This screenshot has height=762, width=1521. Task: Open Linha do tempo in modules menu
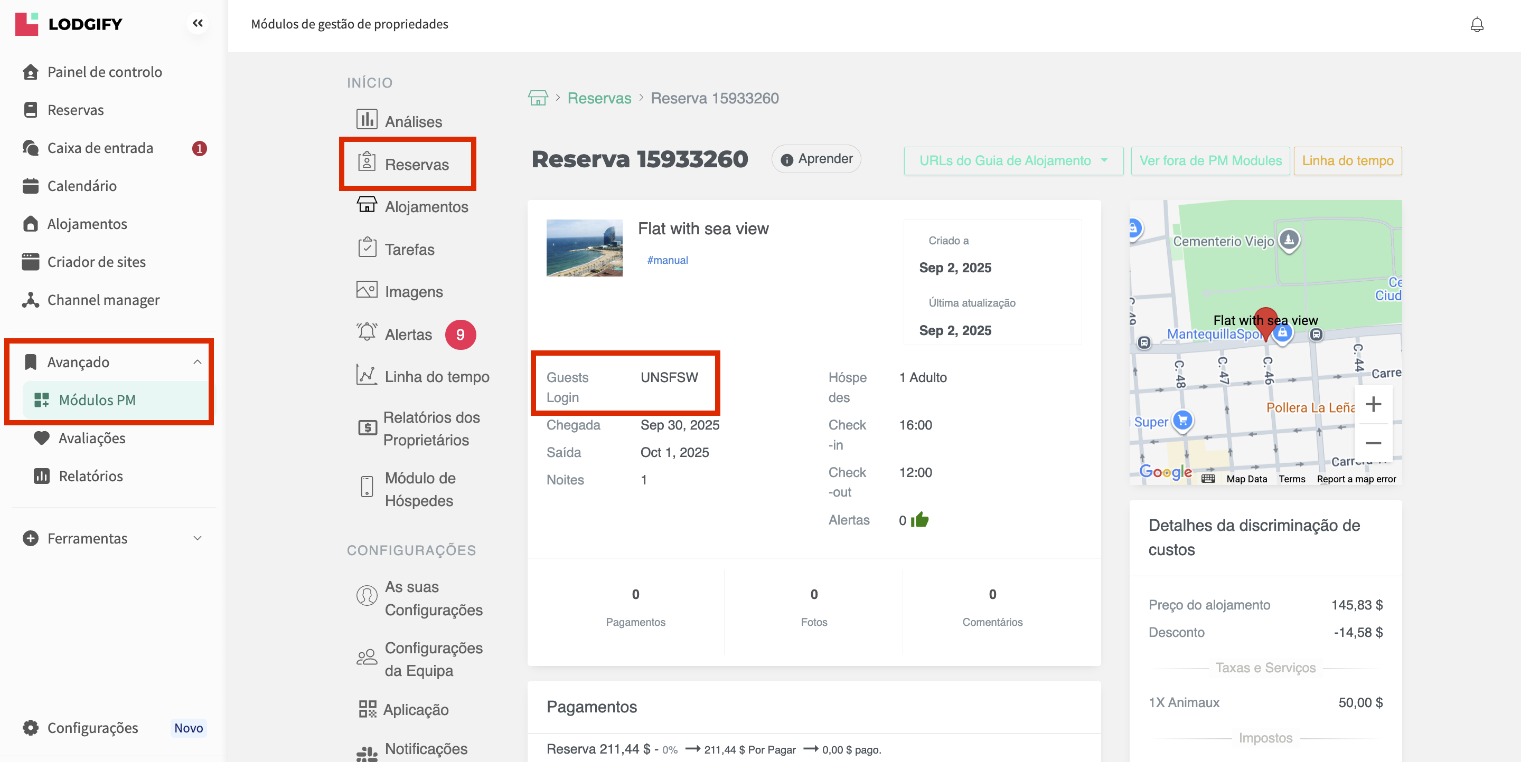(x=436, y=376)
